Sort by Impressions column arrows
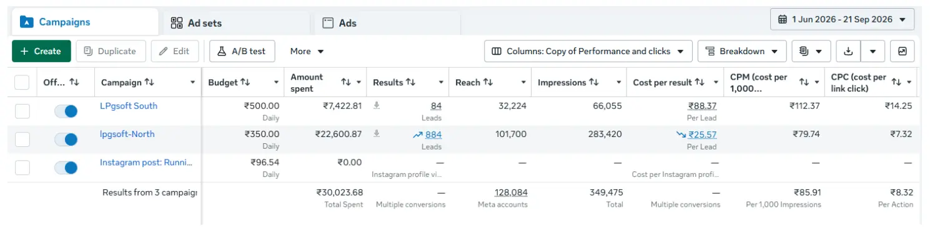The width and height of the screenshot is (930, 231). (594, 82)
